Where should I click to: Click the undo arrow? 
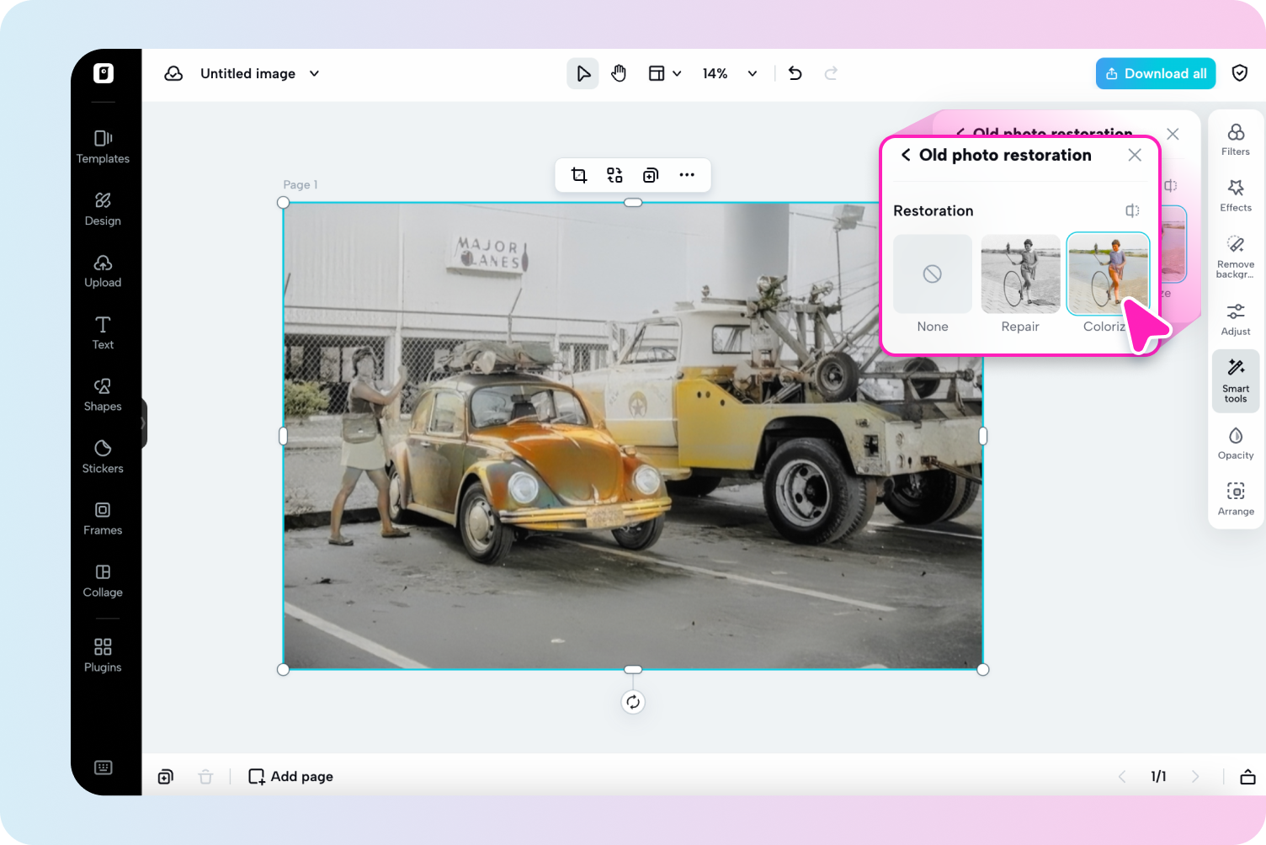tap(795, 74)
